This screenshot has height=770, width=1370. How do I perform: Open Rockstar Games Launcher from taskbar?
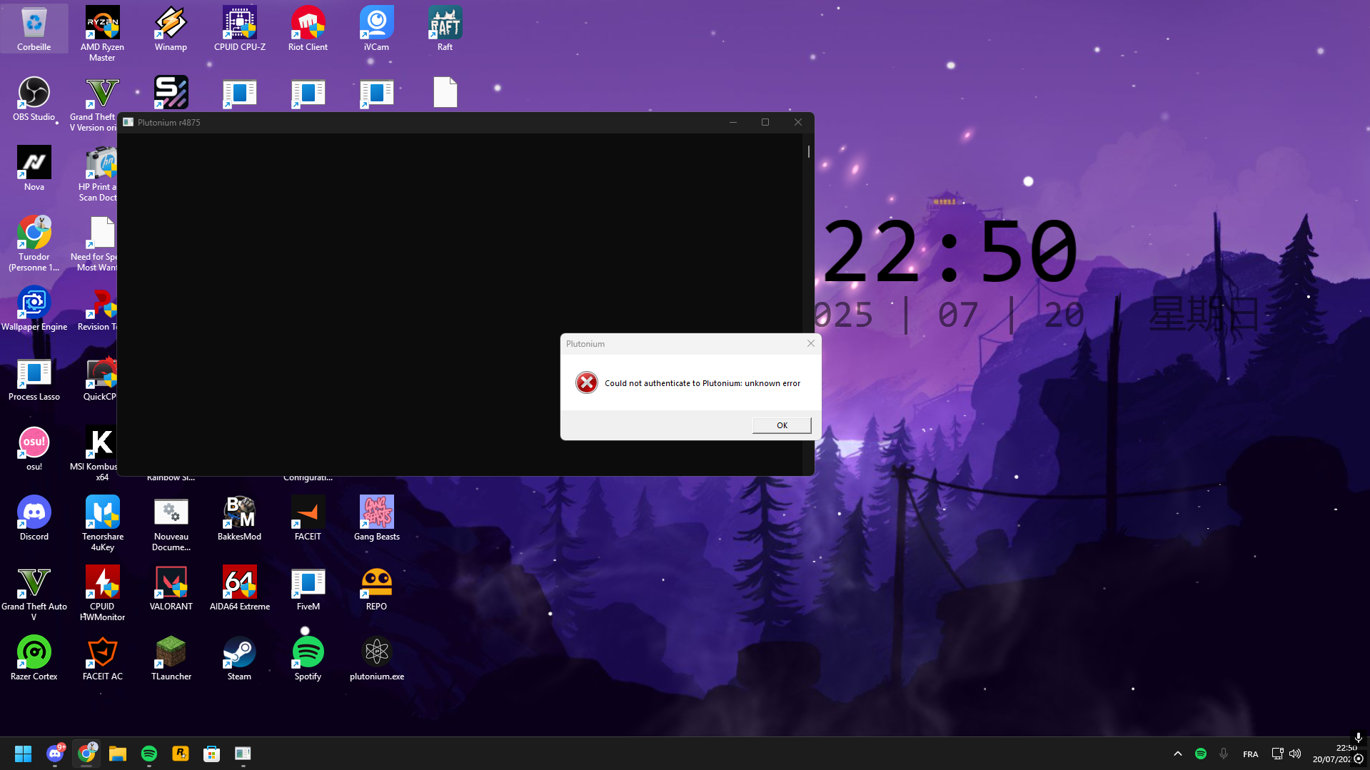pos(181,754)
